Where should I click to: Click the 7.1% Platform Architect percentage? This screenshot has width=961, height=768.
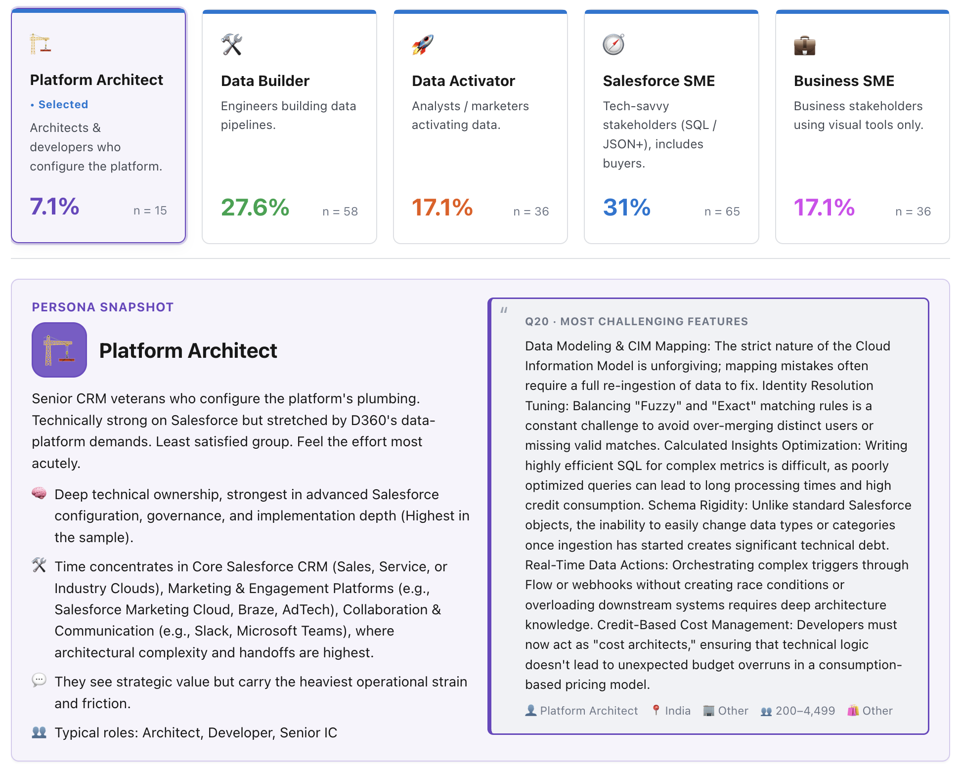click(x=54, y=207)
